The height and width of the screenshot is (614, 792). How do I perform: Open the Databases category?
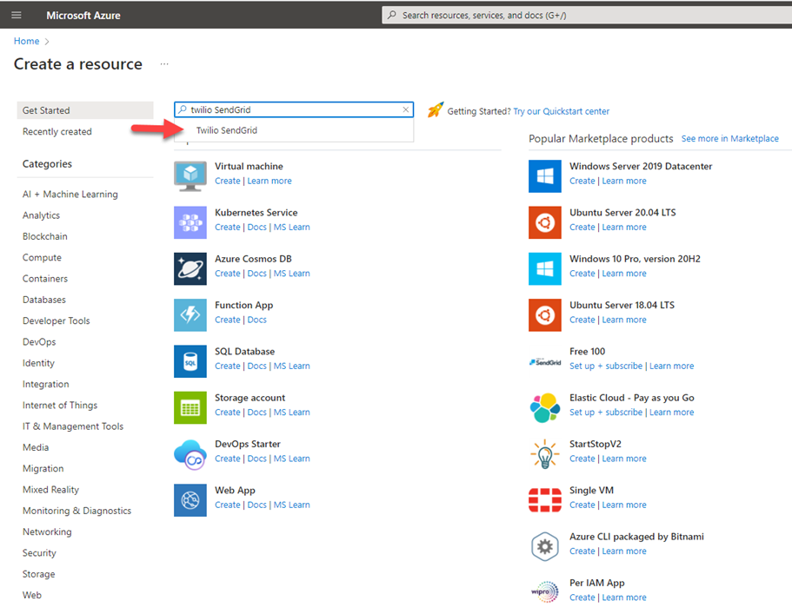pyautogui.click(x=44, y=300)
